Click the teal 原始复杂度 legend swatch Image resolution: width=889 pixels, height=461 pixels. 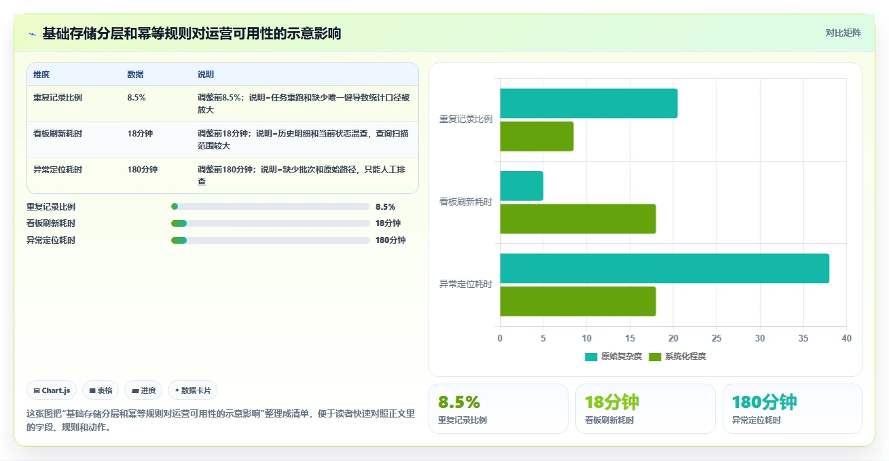click(x=591, y=356)
